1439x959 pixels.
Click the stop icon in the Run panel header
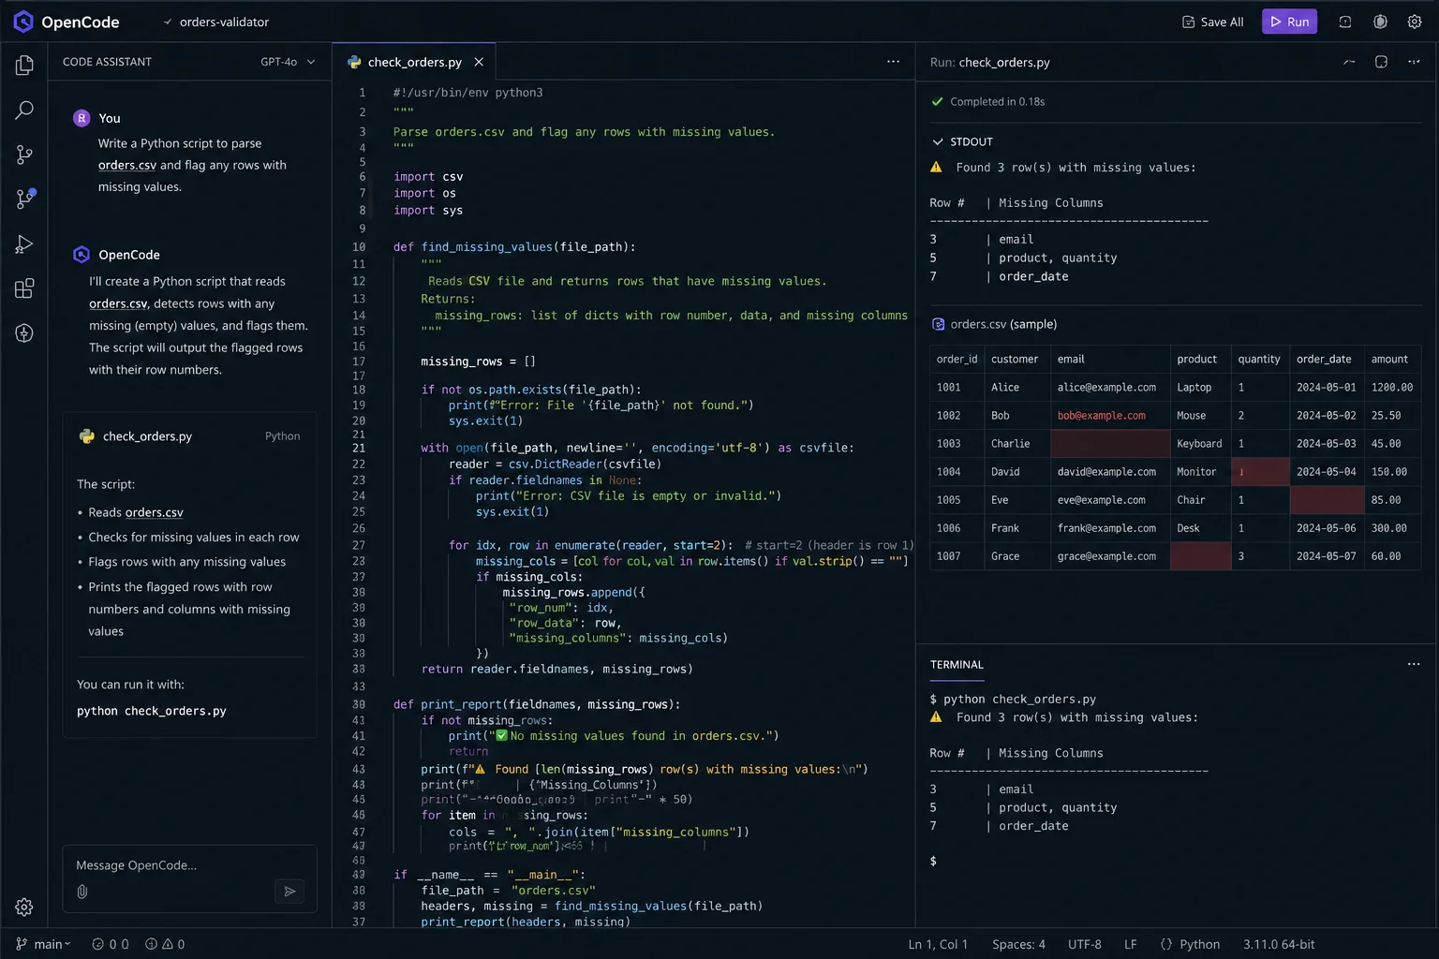(x=1381, y=62)
